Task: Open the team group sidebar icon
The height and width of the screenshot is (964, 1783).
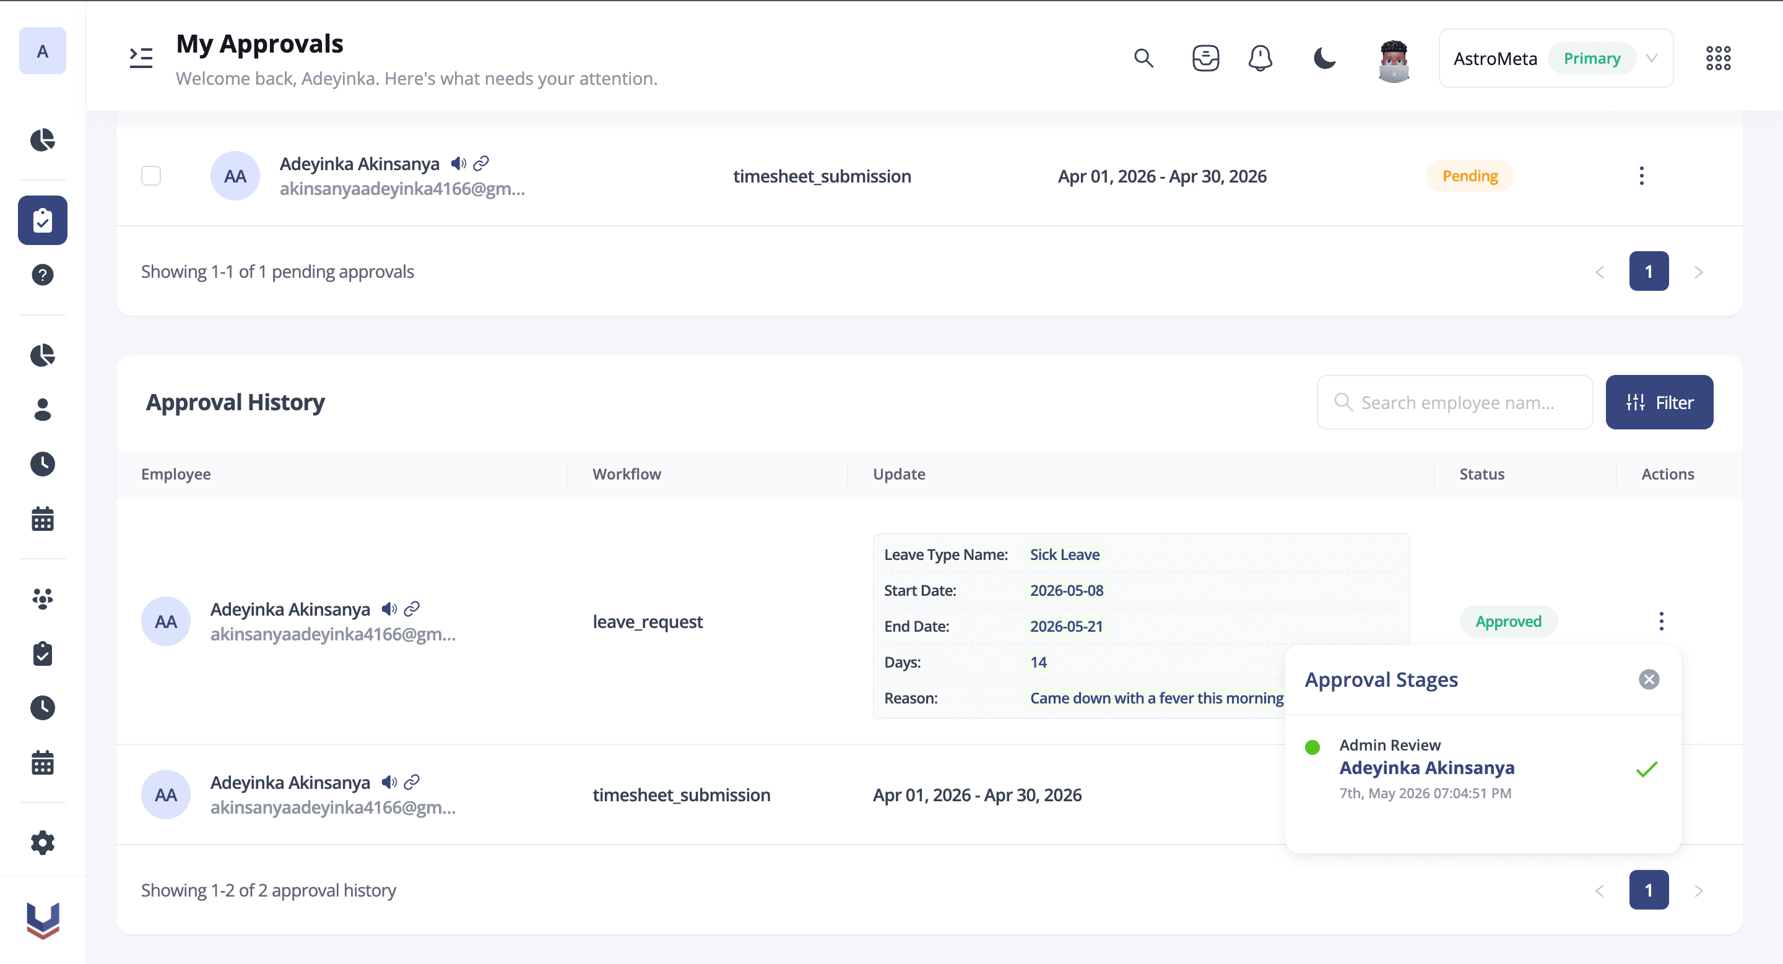Action: 42,599
